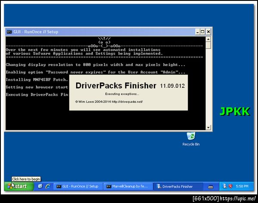Viewport: 258px width, 203px height.
Task: Click the 'Executing exceptions...' status text
Action: point(122,94)
